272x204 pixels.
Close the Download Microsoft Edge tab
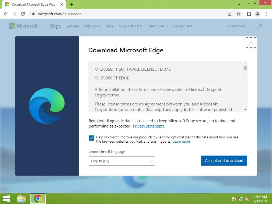pyautogui.click(x=62, y=5)
